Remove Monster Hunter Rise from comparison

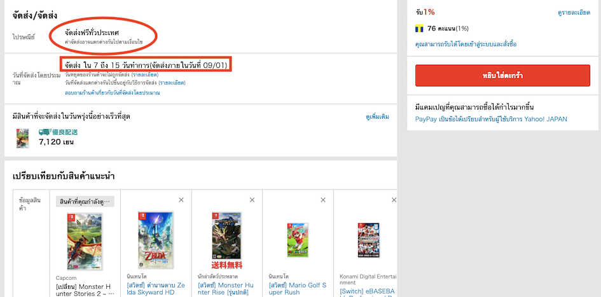(252, 200)
